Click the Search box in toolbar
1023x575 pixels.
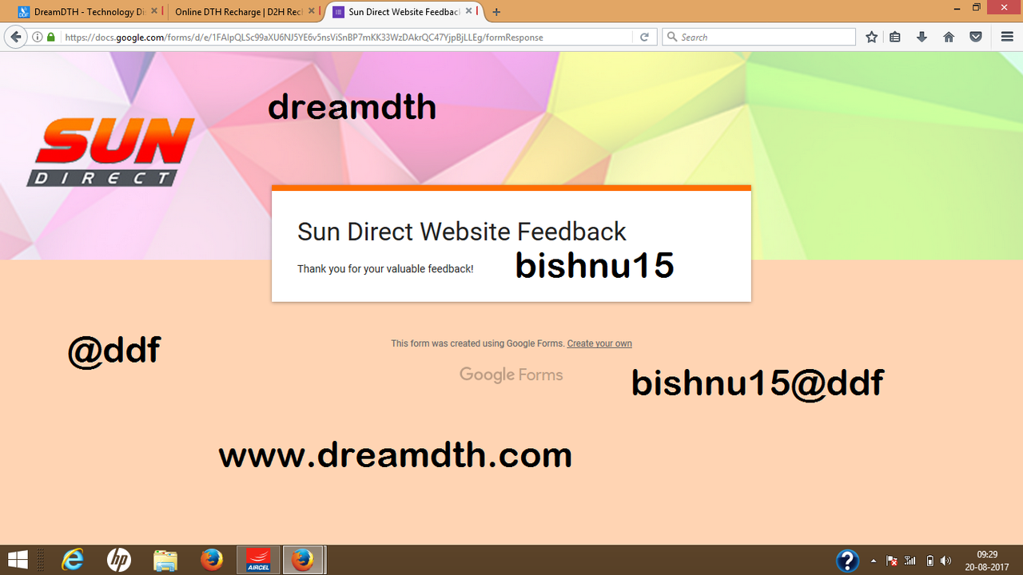point(758,37)
